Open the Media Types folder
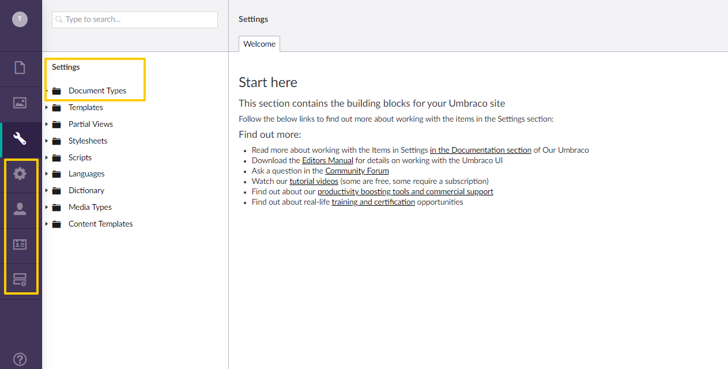728x369 pixels. coord(90,207)
